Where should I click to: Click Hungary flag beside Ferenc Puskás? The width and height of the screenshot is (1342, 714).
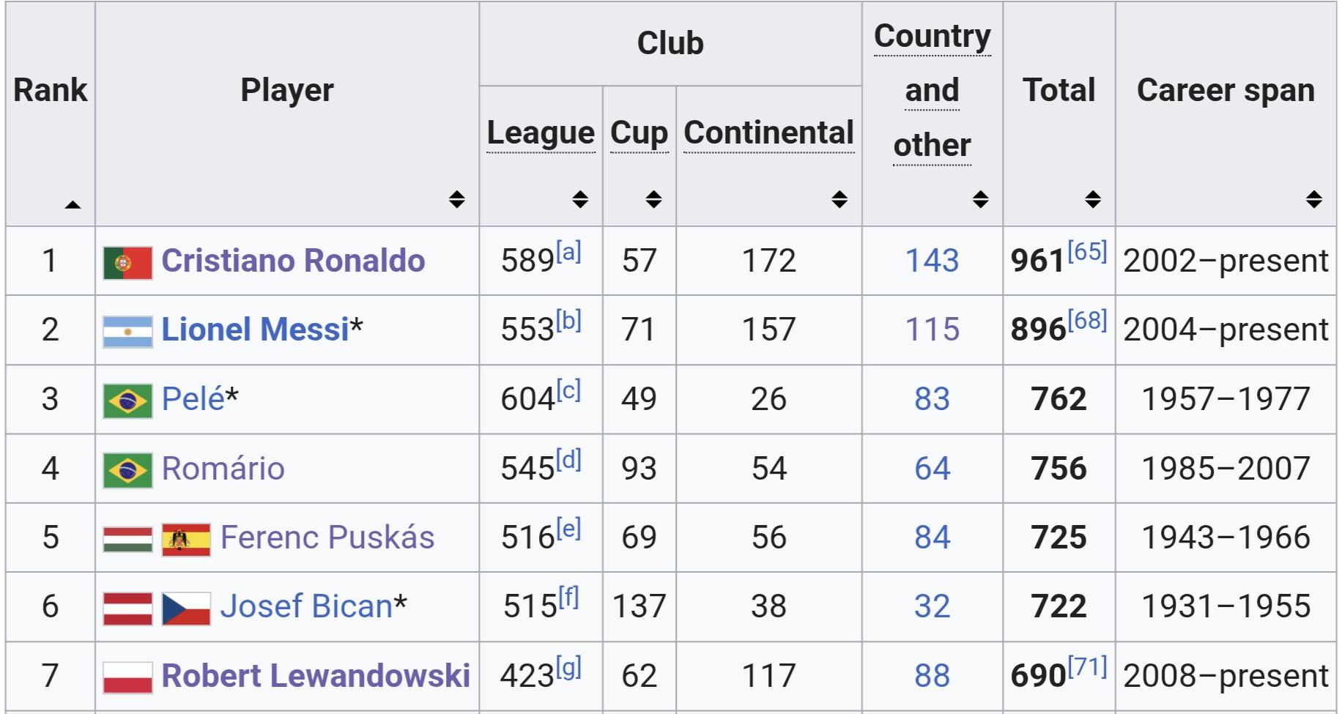tap(127, 539)
